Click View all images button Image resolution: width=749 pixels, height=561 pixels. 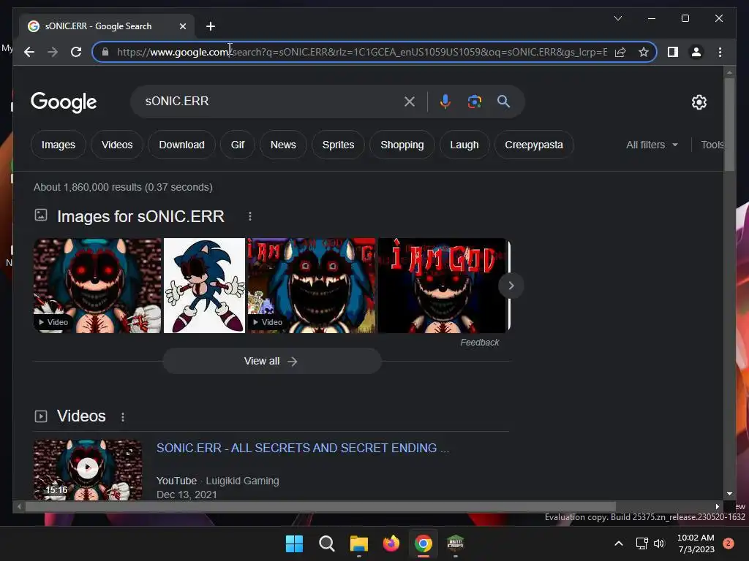click(x=272, y=361)
